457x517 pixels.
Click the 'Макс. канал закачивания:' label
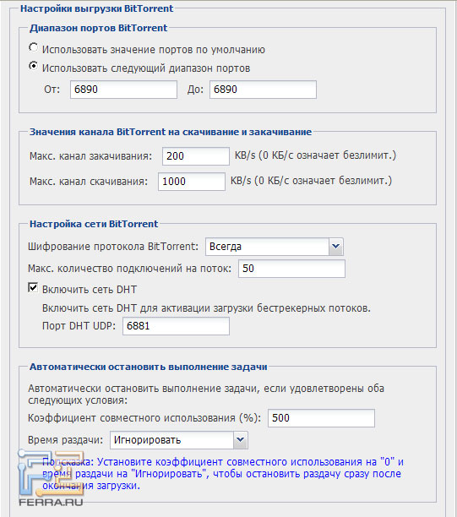click(91, 156)
